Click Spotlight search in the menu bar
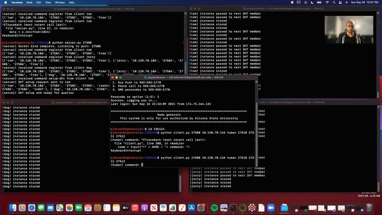 pyautogui.click(x=334, y=2)
